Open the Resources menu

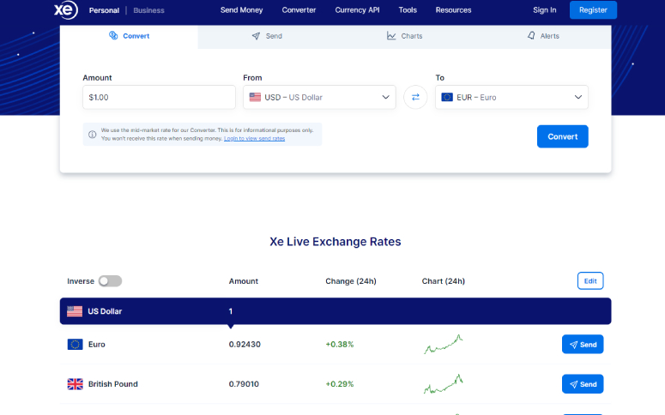click(x=453, y=9)
